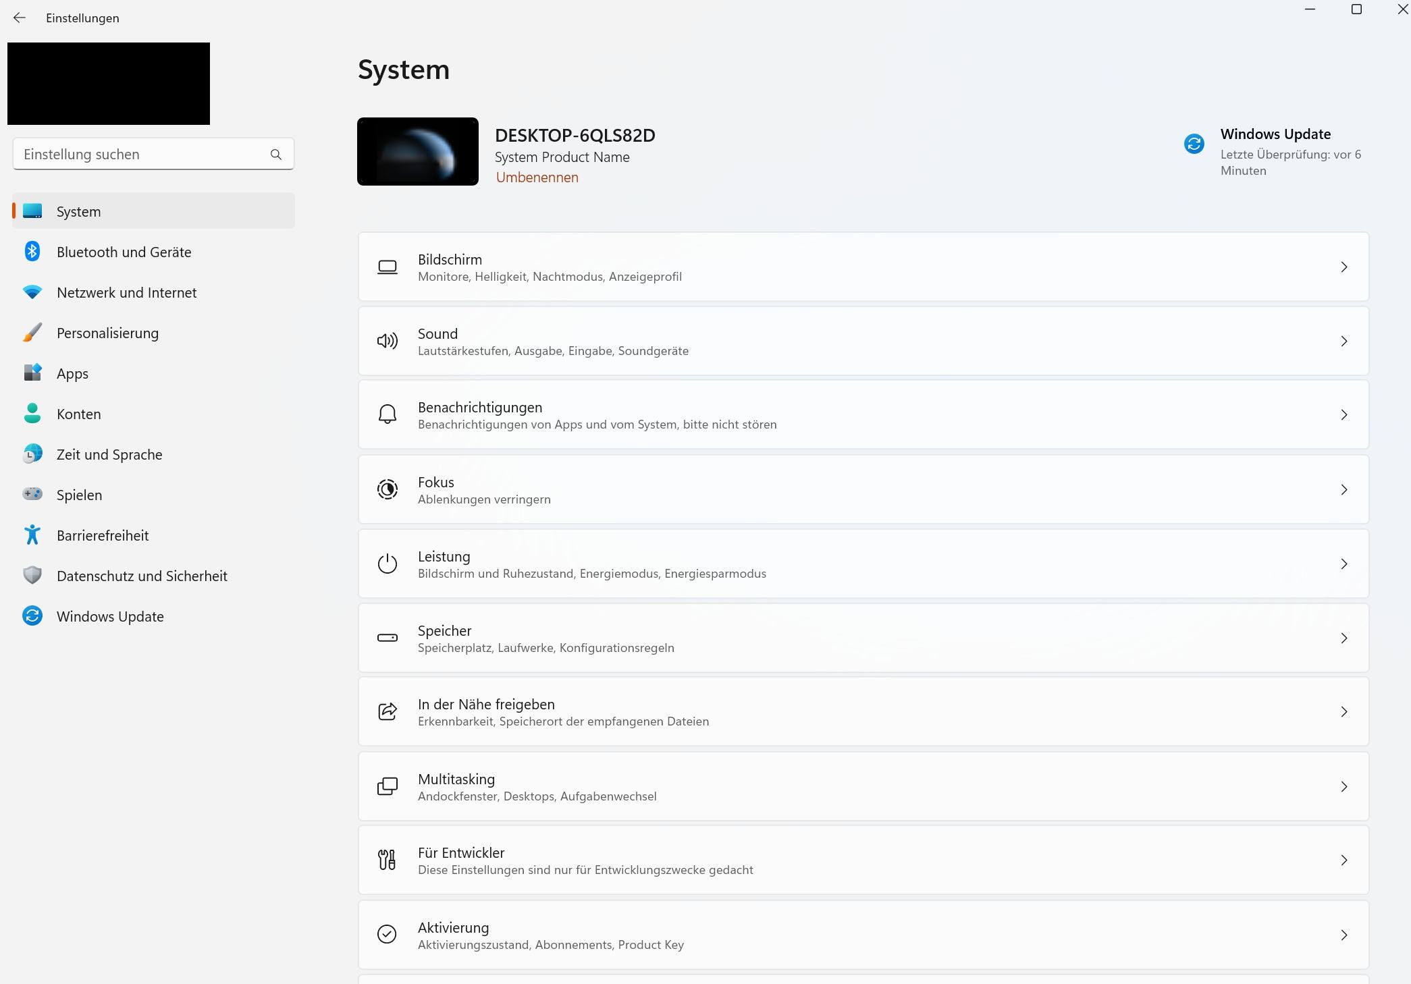Switch to Zeit und Sprache section
Viewport: 1411px width, 984px height.
[x=109, y=454]
